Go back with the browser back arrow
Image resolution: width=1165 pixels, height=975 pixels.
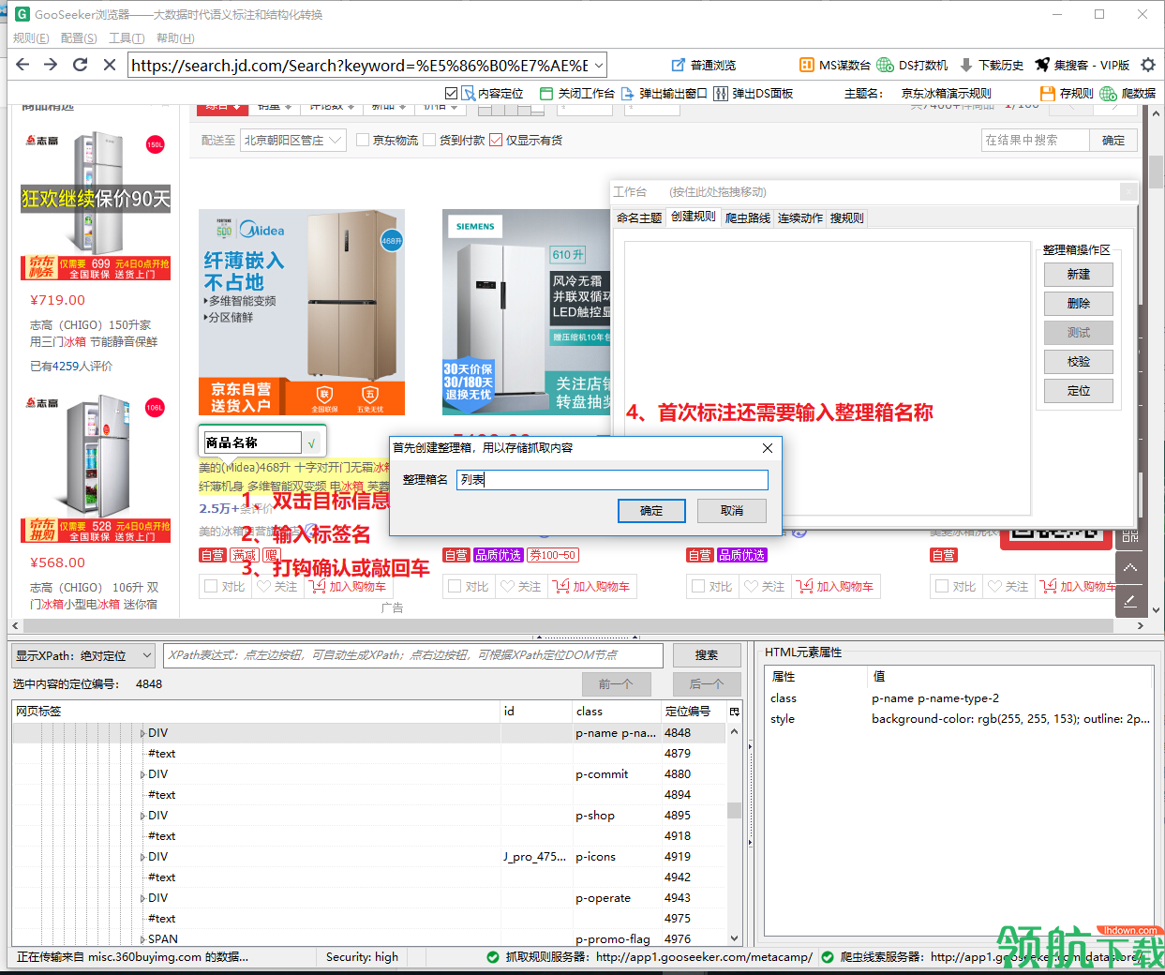[22, 65]
